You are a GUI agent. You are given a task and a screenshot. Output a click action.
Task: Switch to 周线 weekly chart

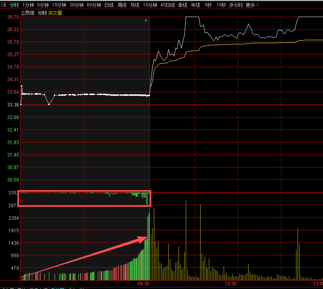click(x=122, y=5)
